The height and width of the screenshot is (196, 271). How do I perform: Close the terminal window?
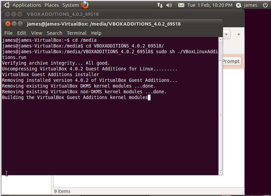click(8, 24)
